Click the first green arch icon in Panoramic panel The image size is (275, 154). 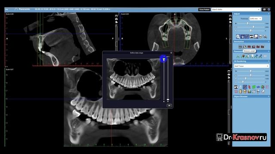point(238,56)
